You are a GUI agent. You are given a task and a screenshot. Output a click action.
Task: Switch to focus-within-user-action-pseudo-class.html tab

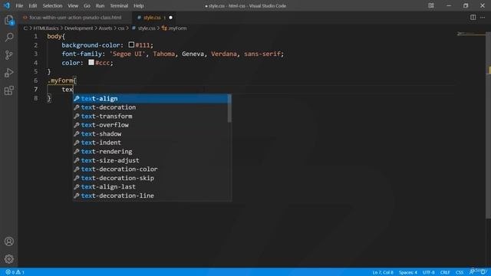click(x=75, y=18)
